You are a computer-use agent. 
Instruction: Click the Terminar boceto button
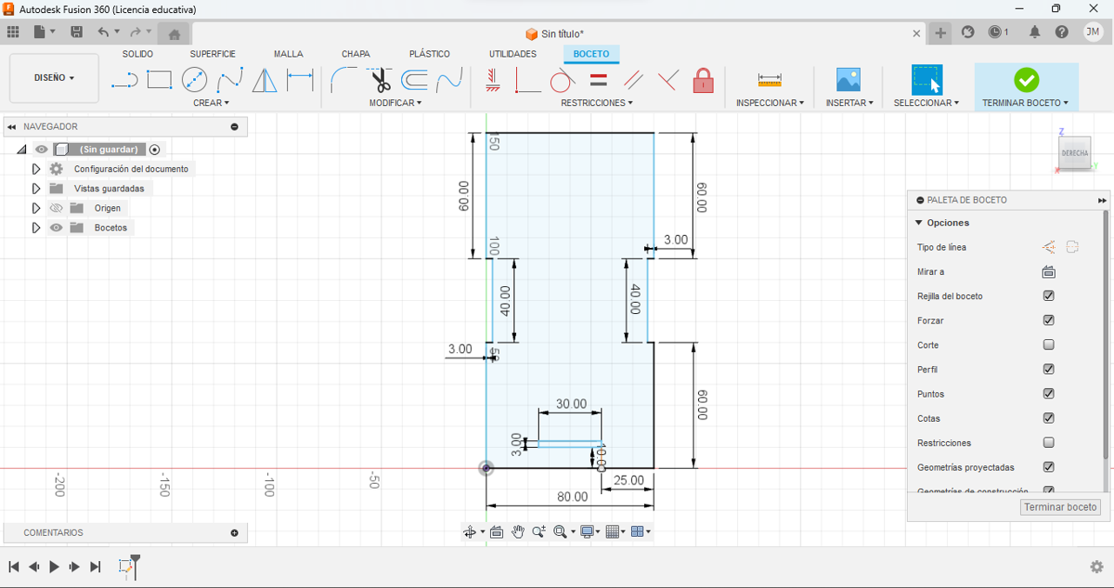(x=1060, y=507)
